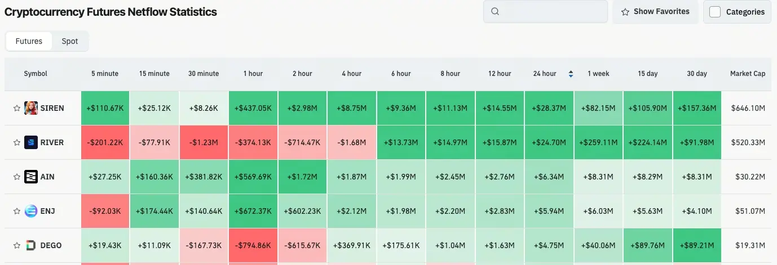Click the +$1.72M cell for AIN
Screen dimensions: 777x265
point(302,177)
